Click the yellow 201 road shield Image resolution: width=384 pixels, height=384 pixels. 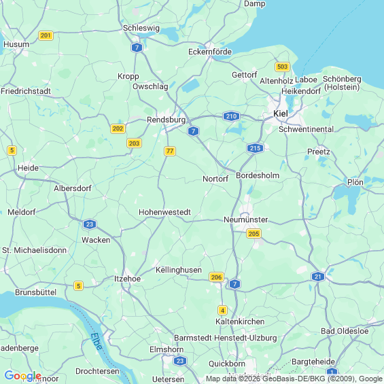[46, 35]
